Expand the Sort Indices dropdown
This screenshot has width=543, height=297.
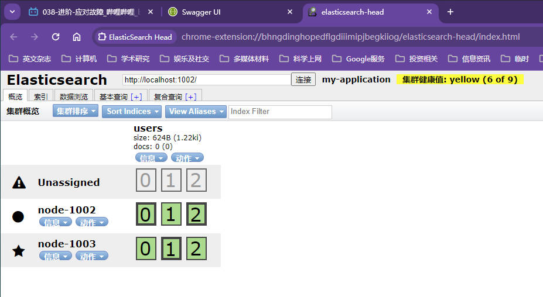tap(133, 111)
